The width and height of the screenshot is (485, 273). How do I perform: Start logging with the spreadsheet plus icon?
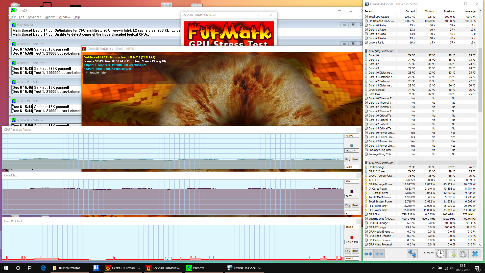452,254
